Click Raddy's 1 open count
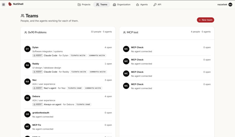 (x=108, y=64)
